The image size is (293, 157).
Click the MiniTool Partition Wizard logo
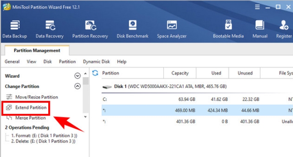click(x=7, y=7)
